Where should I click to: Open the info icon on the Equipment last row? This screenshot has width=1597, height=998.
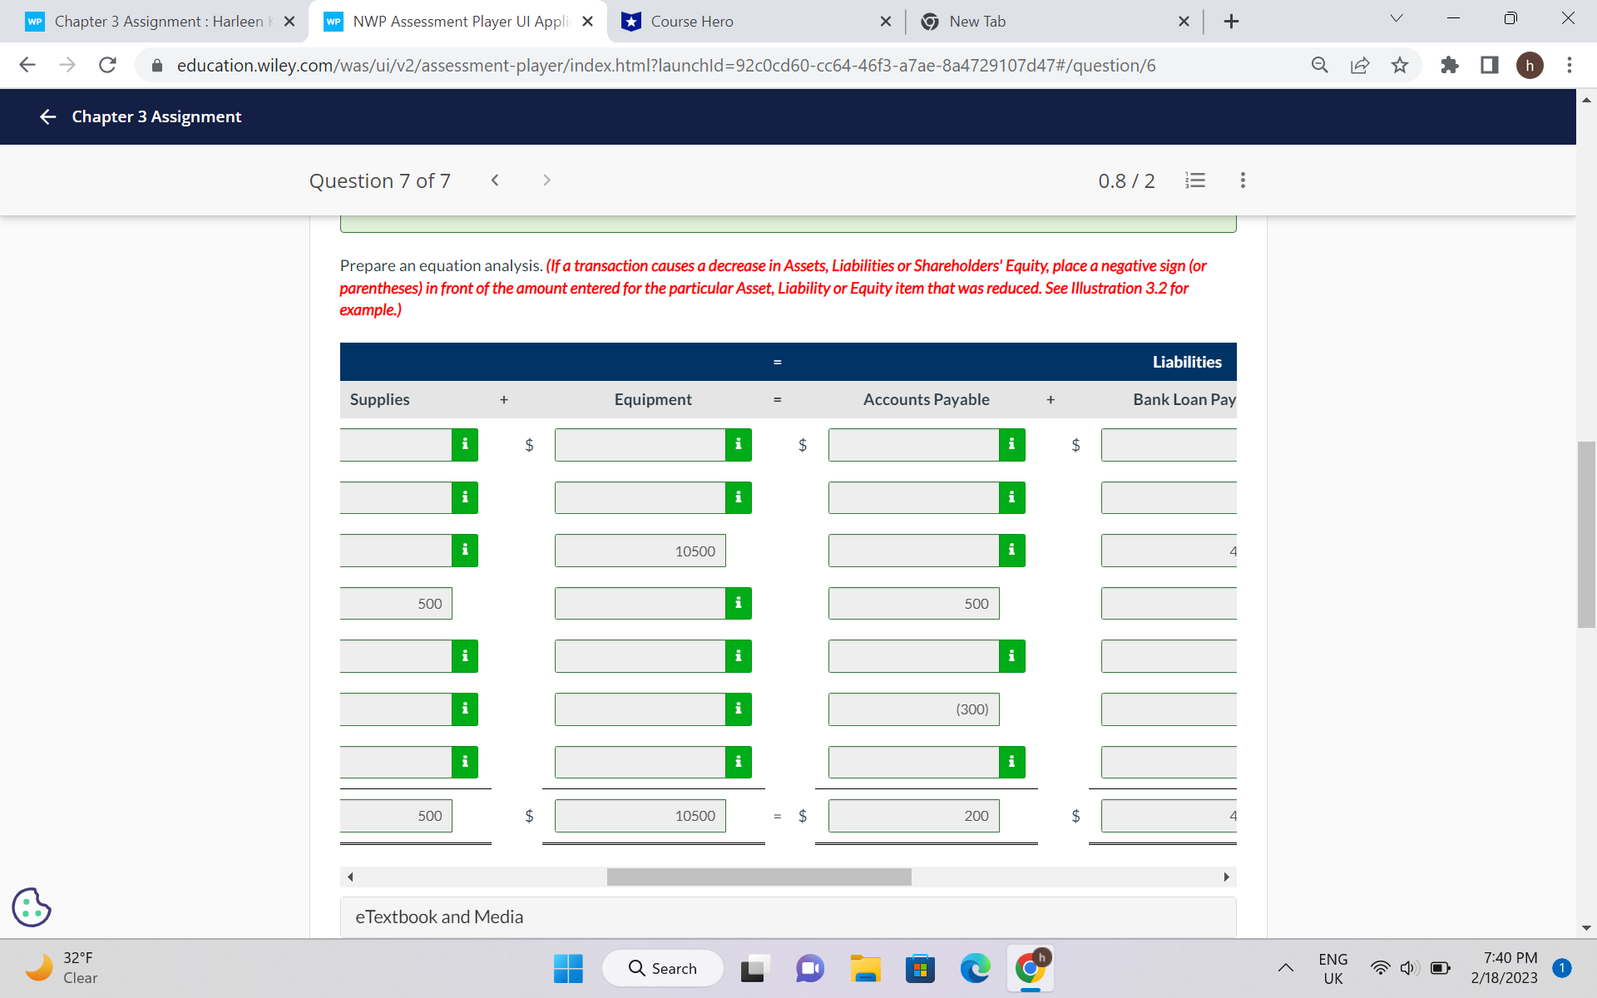click(737, 762)
